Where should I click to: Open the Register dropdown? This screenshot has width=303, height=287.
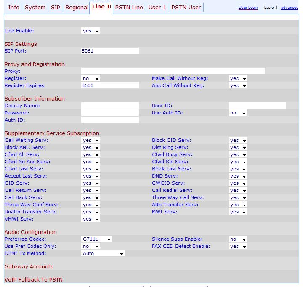click(90, 78)
